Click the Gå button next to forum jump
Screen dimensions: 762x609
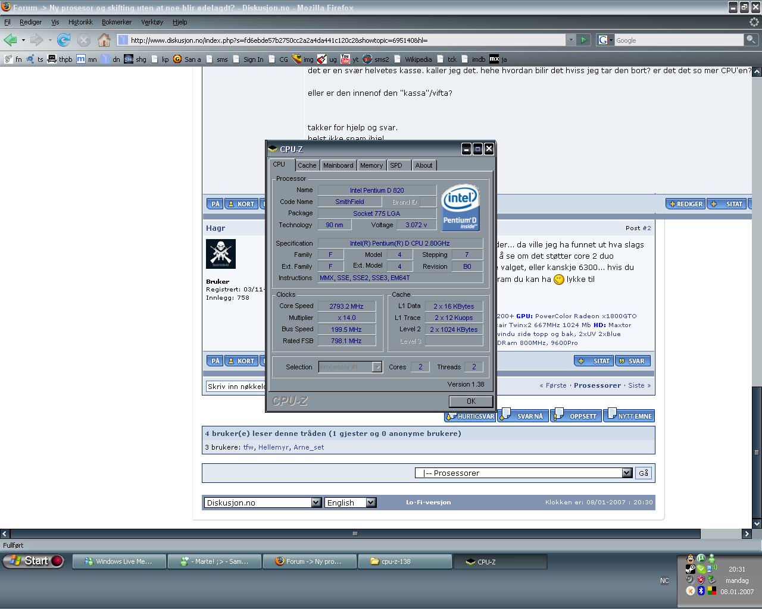coord(644,473)
